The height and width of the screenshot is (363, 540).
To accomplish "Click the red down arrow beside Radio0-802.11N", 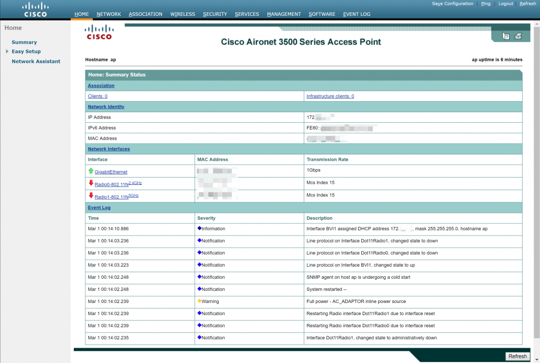I will click(91, 183).
